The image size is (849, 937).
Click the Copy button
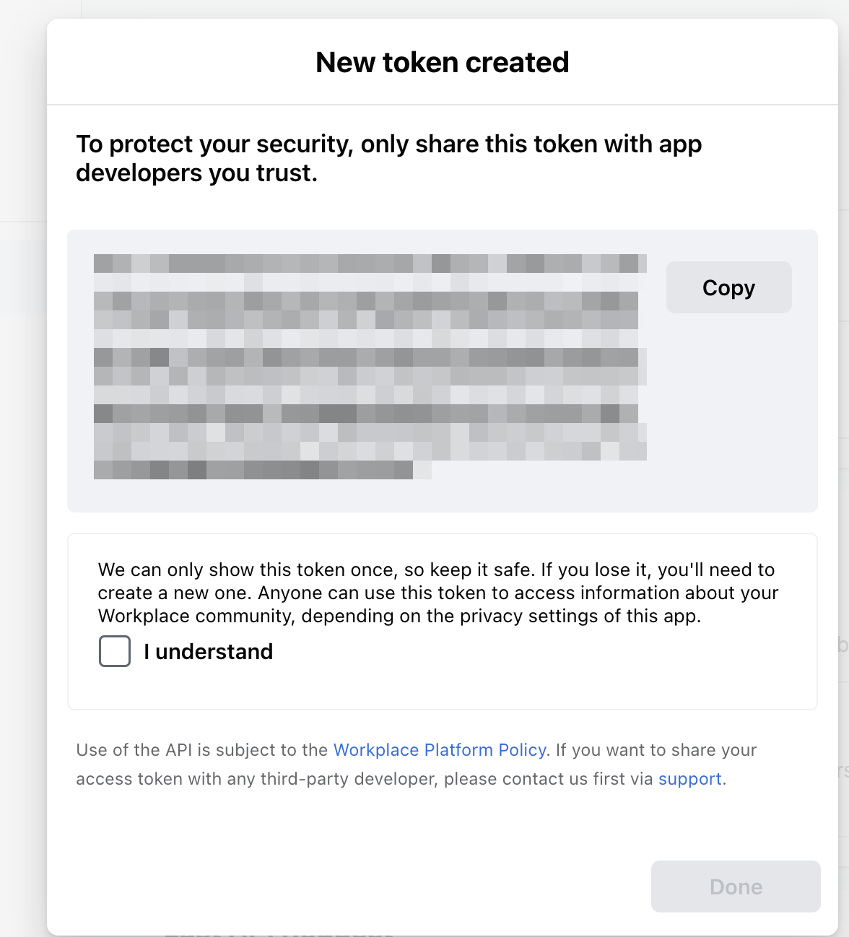point(728,287)
